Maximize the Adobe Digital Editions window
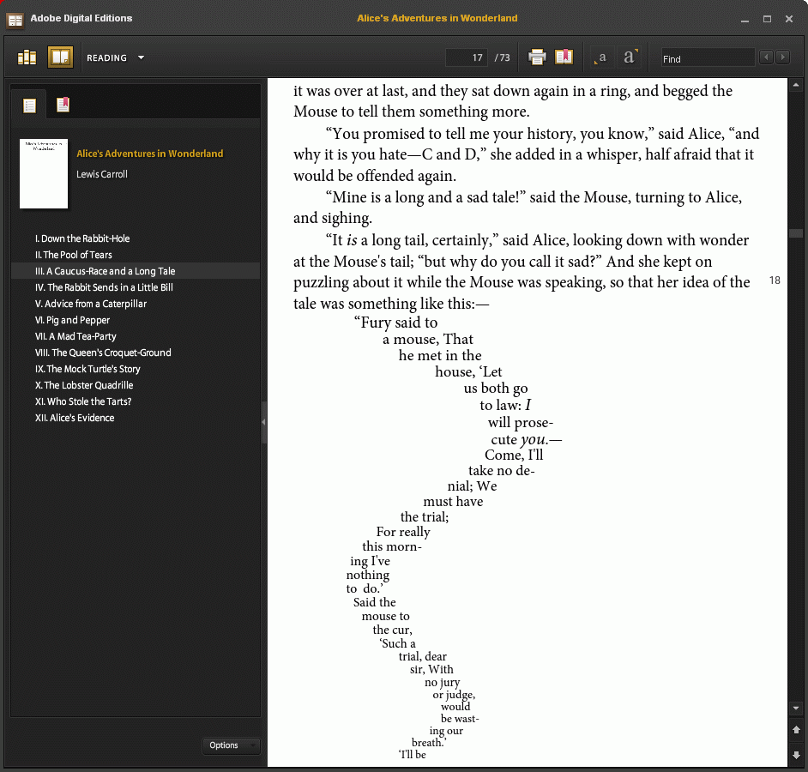The width and height of the screenshot is (808, 772). click(768, 19)
